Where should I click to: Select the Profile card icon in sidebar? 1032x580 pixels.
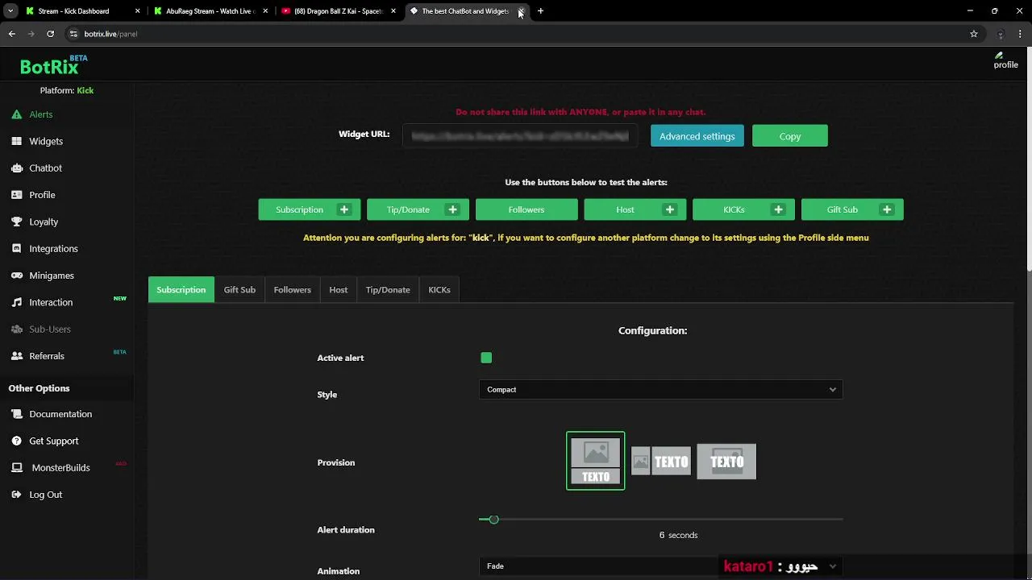click(x=16, y=195)
